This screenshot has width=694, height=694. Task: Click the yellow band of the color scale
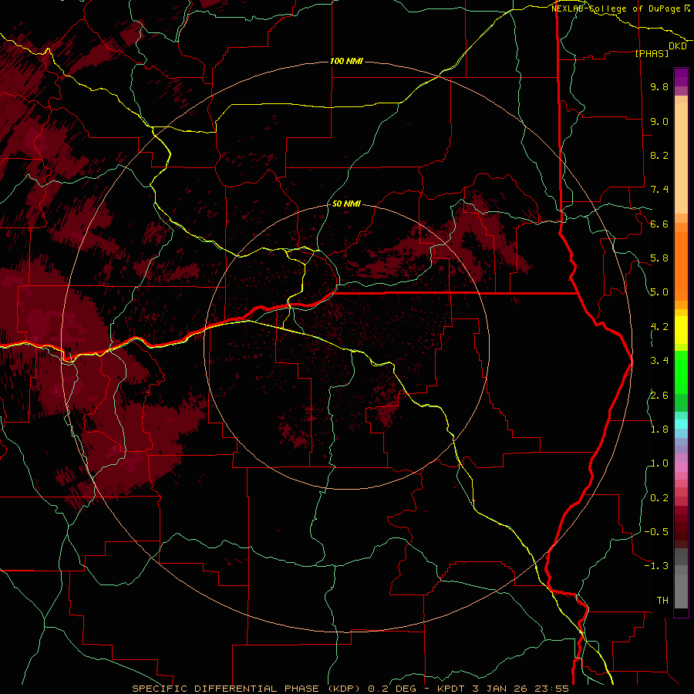coord(681,330)
